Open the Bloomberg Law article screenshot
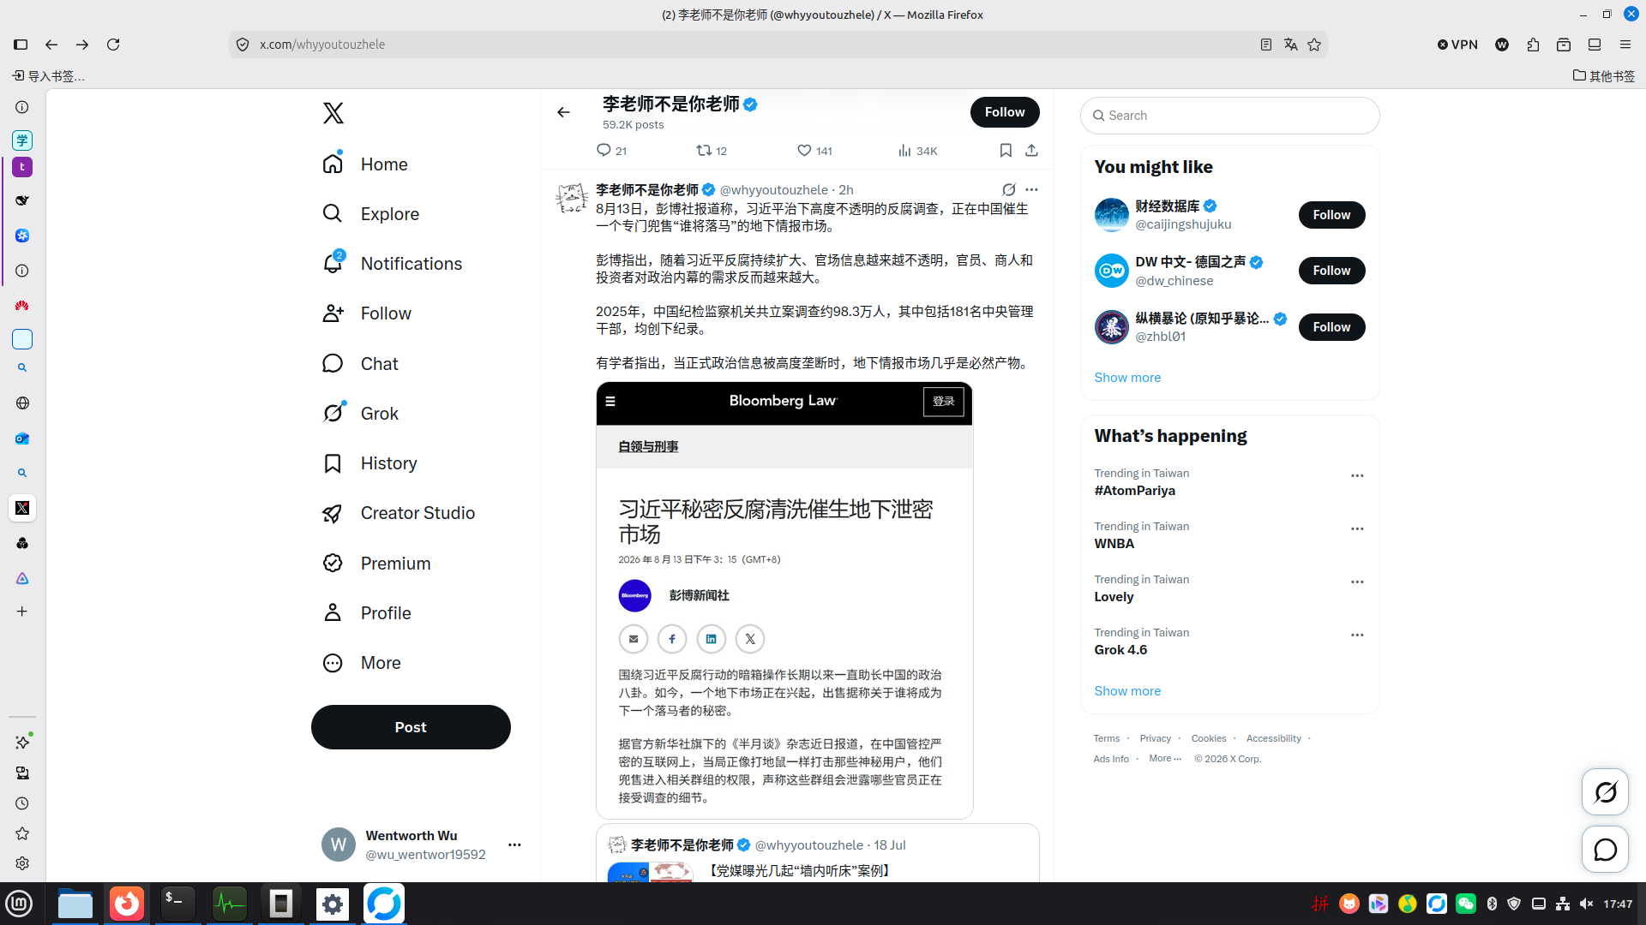The height and width of the screenshot is (925, 1646). pos(784,600)
